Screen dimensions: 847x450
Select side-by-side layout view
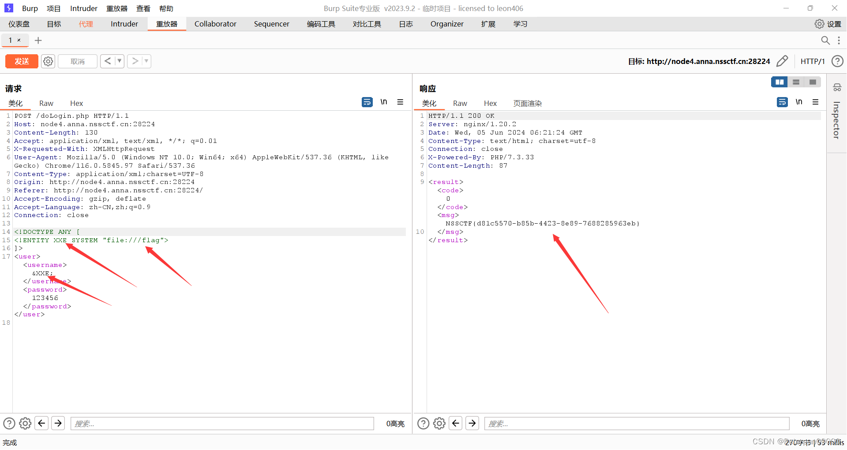click(780, 82)
